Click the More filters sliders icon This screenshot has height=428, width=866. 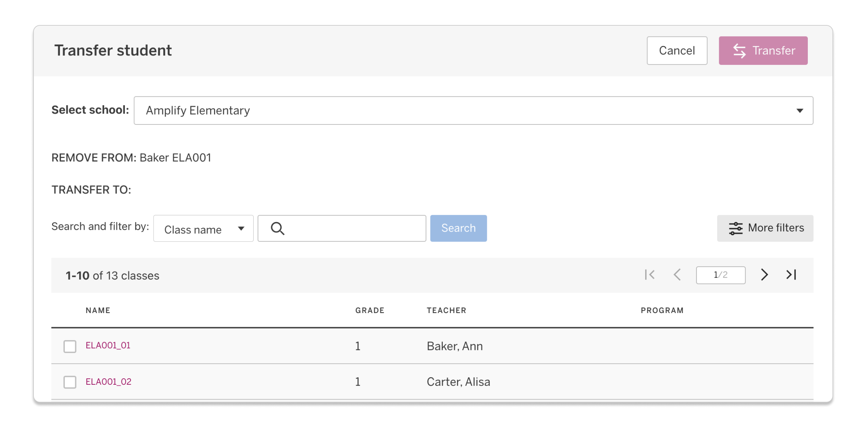click(x=735, y=228)
